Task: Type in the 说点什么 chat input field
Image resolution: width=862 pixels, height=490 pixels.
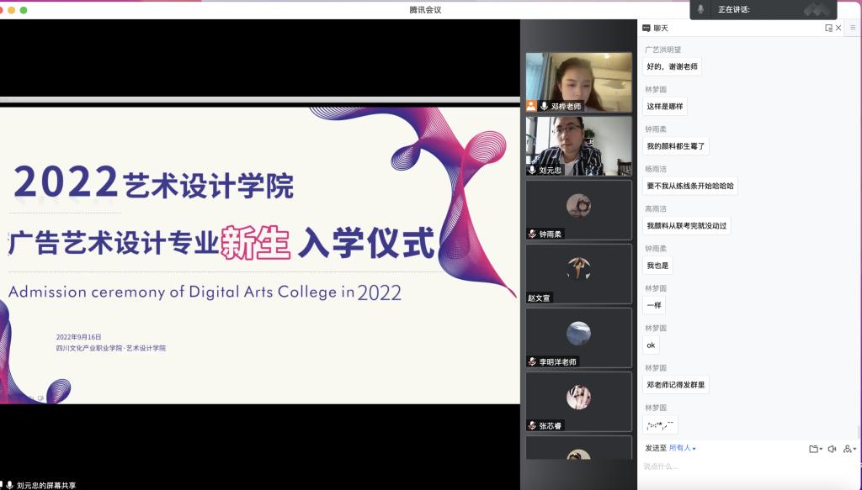Action: (x=741, y=466)
